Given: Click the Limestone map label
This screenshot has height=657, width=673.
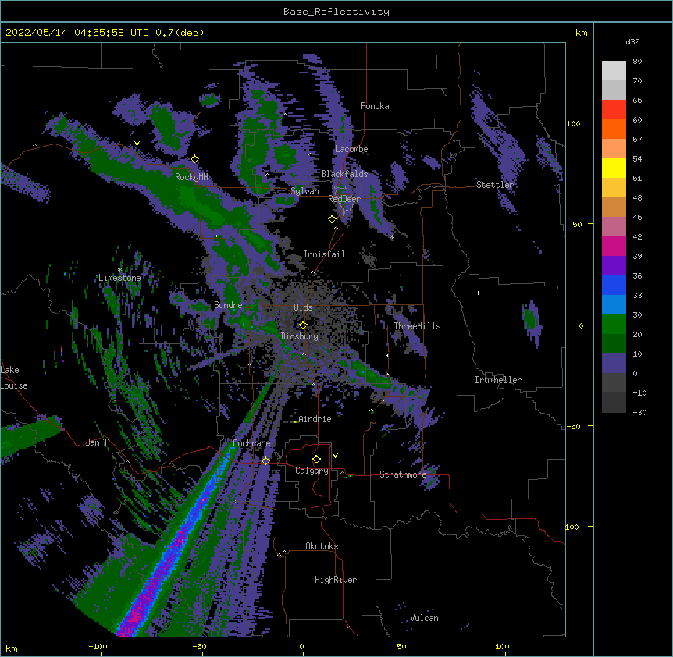Looking at the screenshot, I should (x=119, y=278).
